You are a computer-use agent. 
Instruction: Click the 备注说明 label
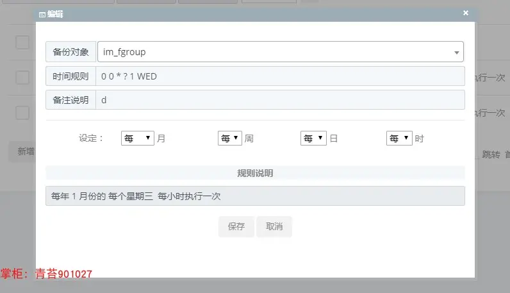click(x=70, y=100)
